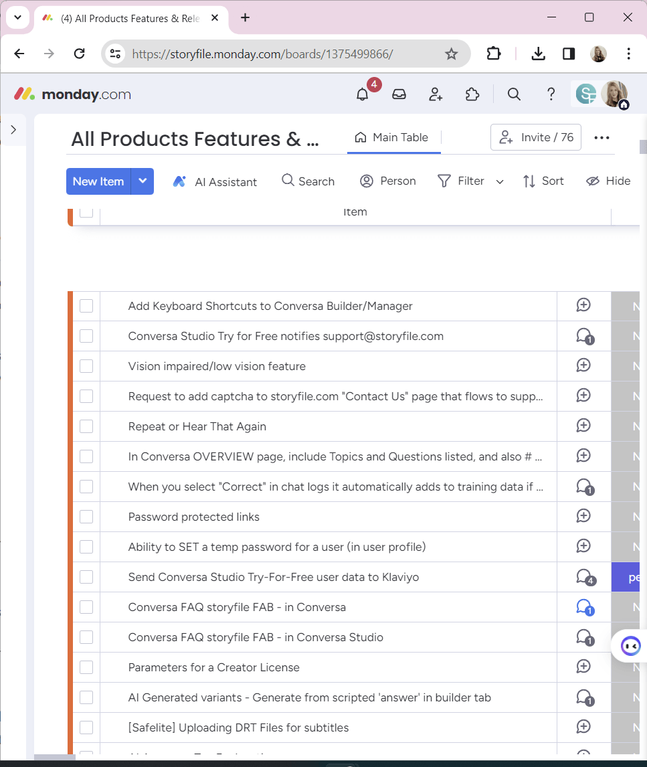The height and width of the screenshot is (767, 647).
Task: Click the gray status cell in Password protected links row
Action: (626, 517)
